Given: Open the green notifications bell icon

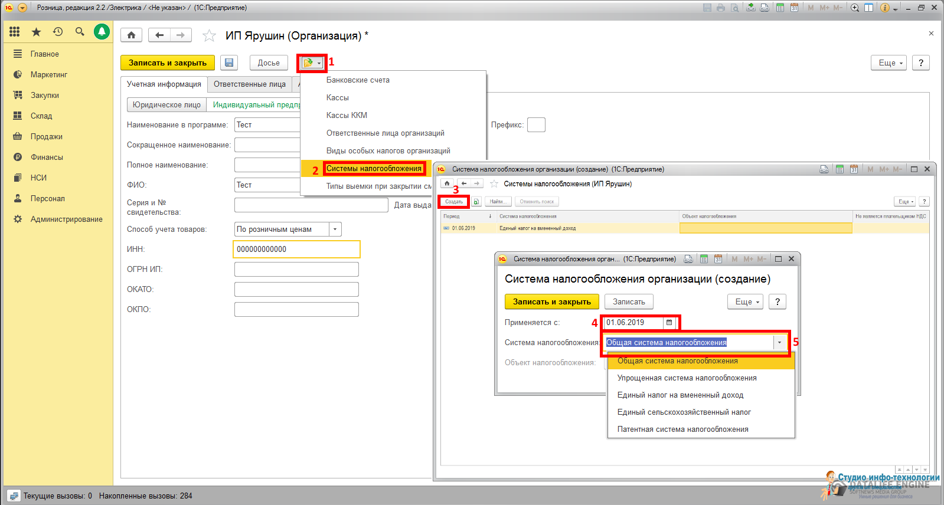Looking at the screenshot, I should pos(102,31).
